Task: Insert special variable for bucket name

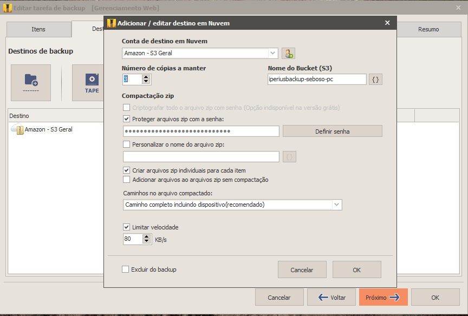Action: pyautogui.click(x=375, y=80)
